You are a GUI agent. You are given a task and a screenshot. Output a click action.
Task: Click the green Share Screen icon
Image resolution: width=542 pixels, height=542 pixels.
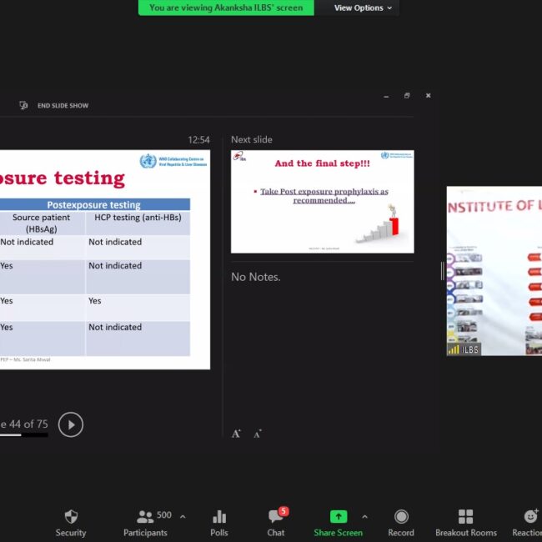tap(338, 517)
